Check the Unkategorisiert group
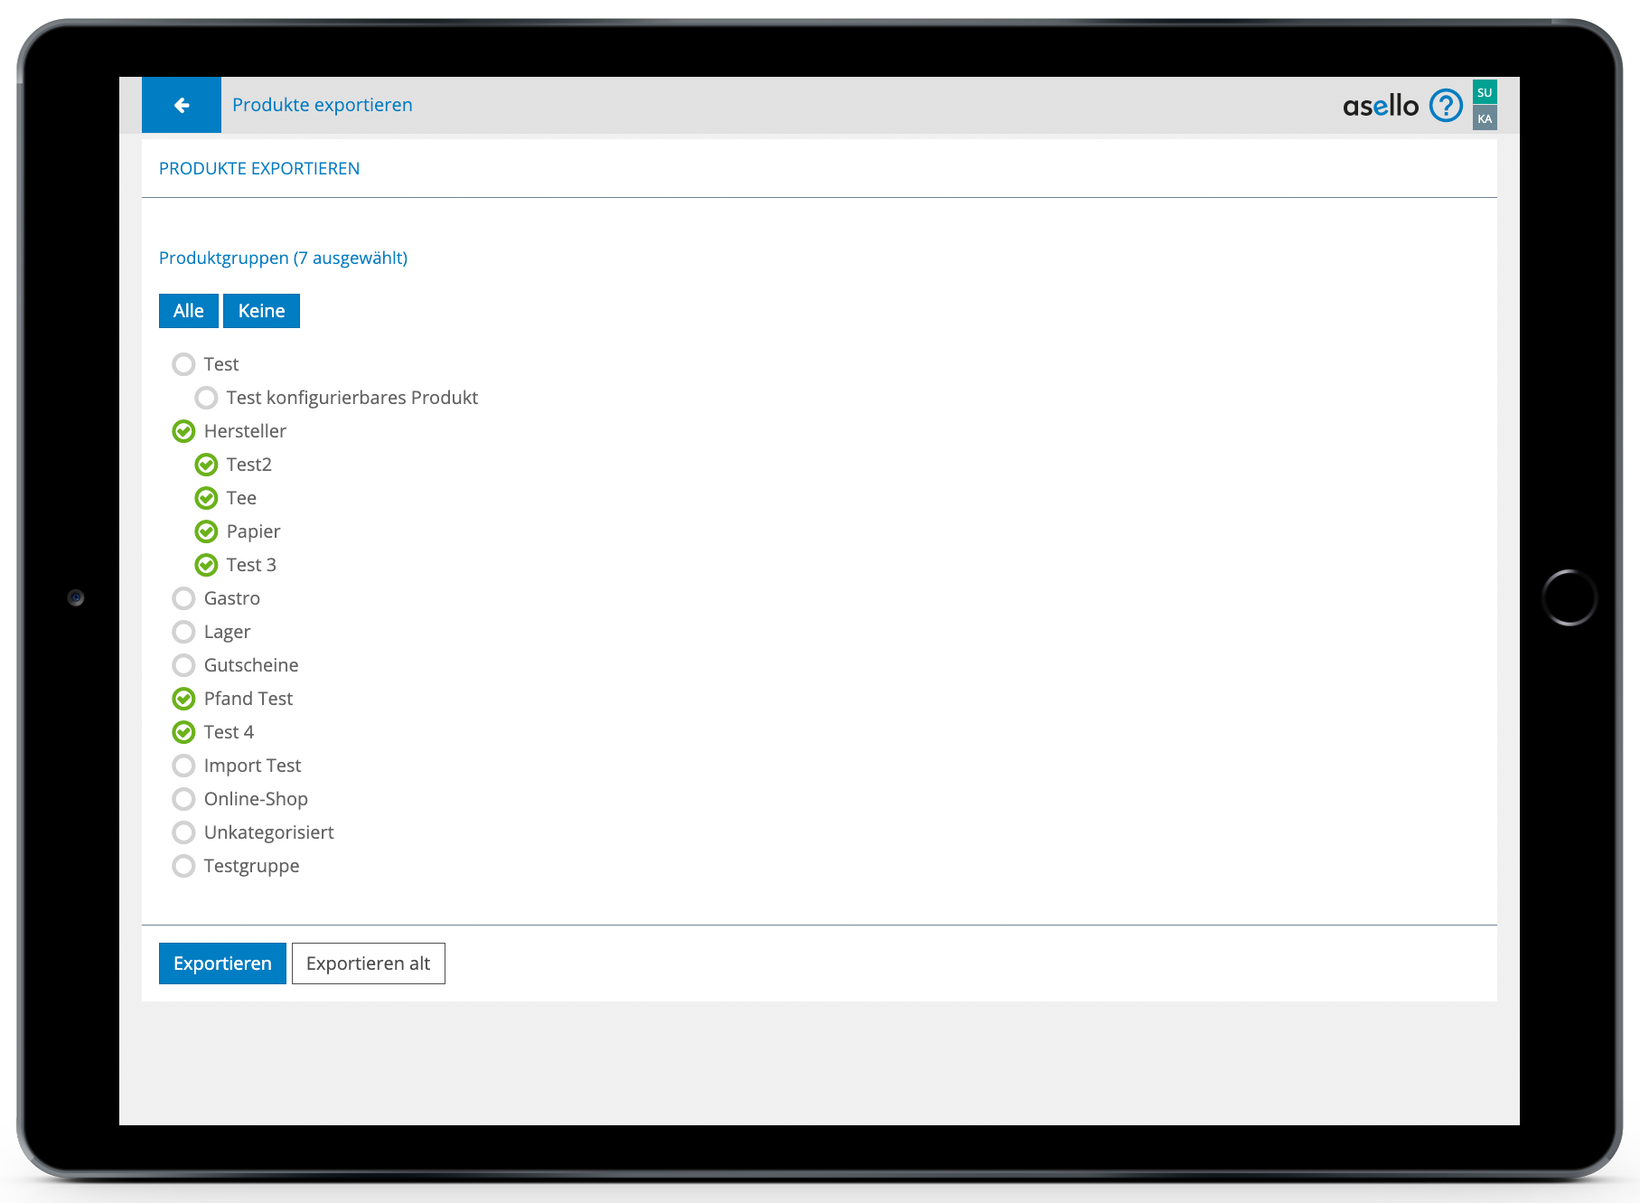Screen dimensions: 1640x1203 point(183,832)
